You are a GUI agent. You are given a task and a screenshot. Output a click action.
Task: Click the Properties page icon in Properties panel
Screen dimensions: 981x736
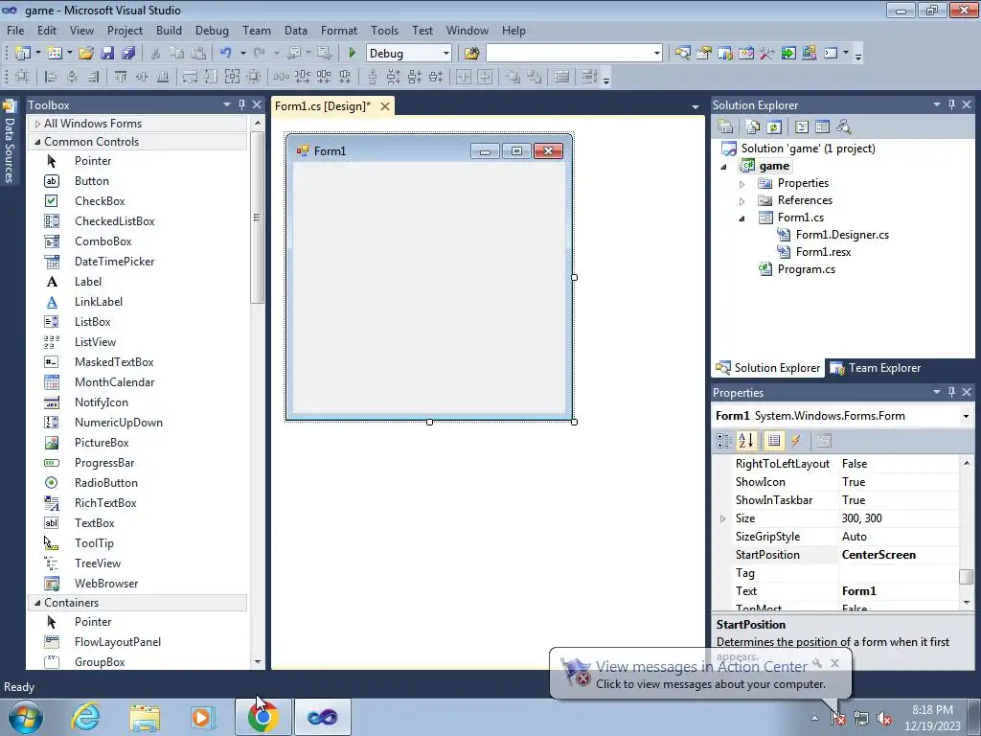pyautogui.click(x=823, y=441)
